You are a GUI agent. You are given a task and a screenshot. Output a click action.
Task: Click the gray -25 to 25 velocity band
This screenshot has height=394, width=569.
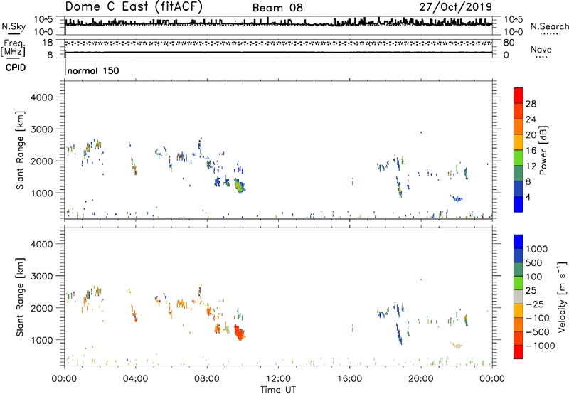pyautogui.click(x=519, y=297)
